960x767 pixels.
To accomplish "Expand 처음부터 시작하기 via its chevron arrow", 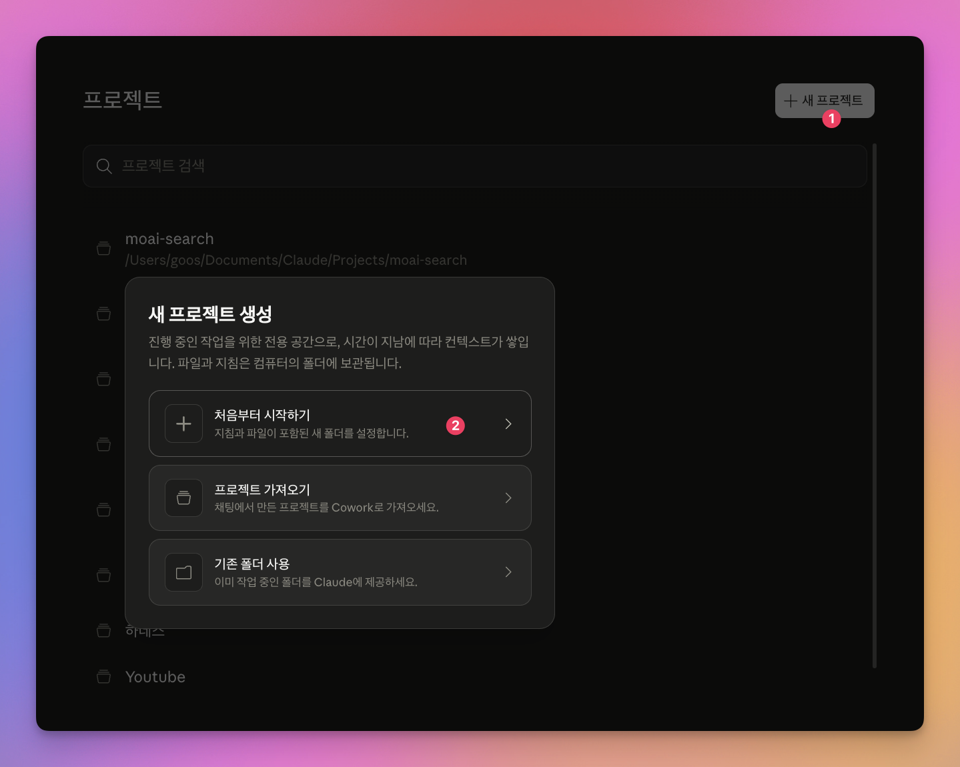I will coord(508,424).
